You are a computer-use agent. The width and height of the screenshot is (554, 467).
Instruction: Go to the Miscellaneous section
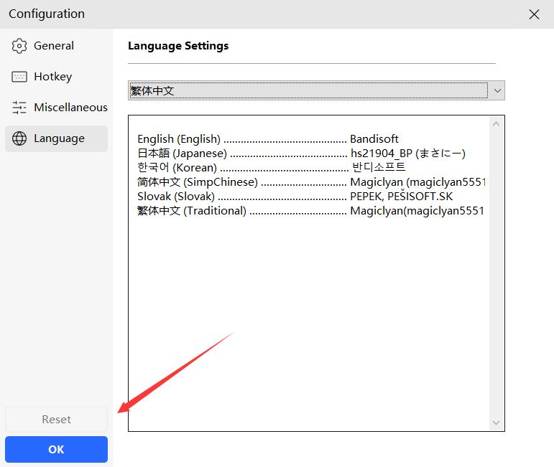(70, 108)
